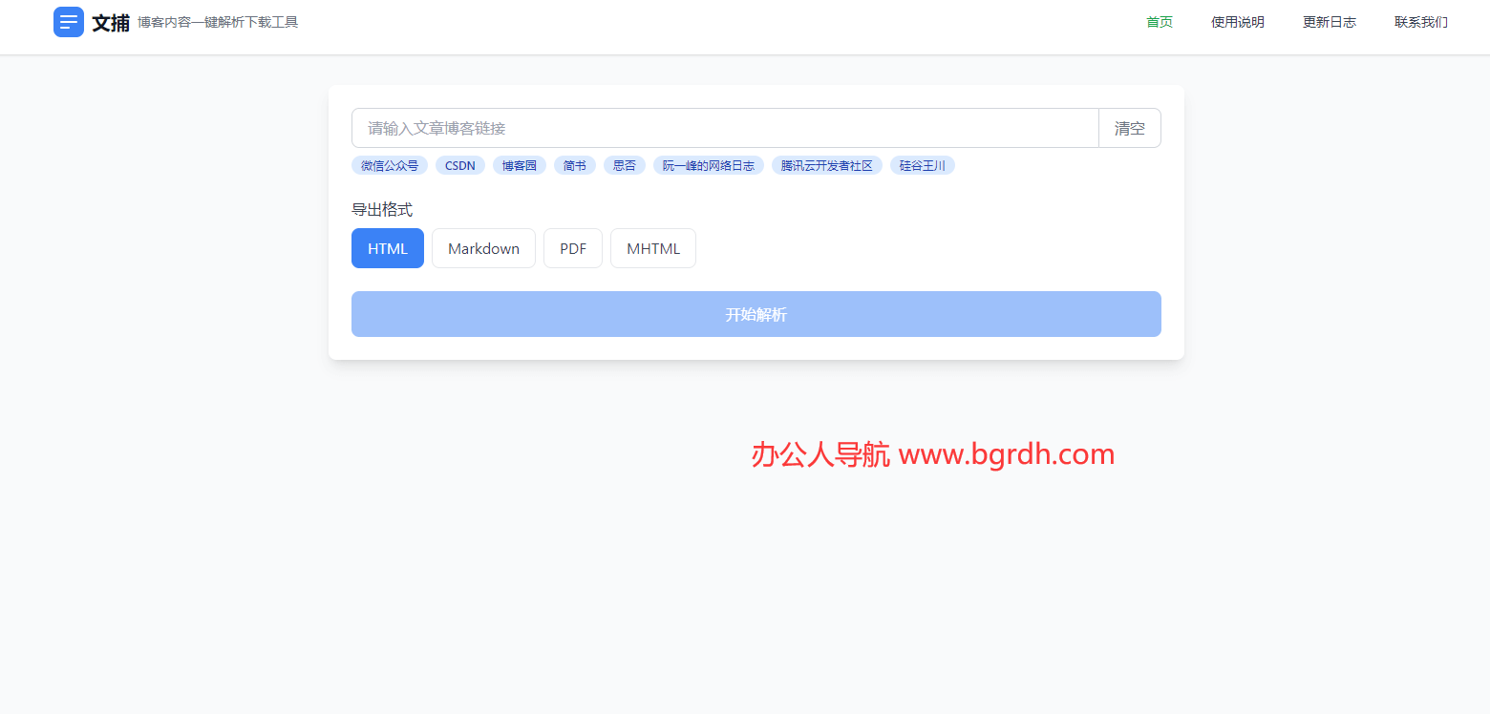Select the 简书 source tag
Image resolution: width=1490 pixels, height=714 pixels.
(574, 165)
